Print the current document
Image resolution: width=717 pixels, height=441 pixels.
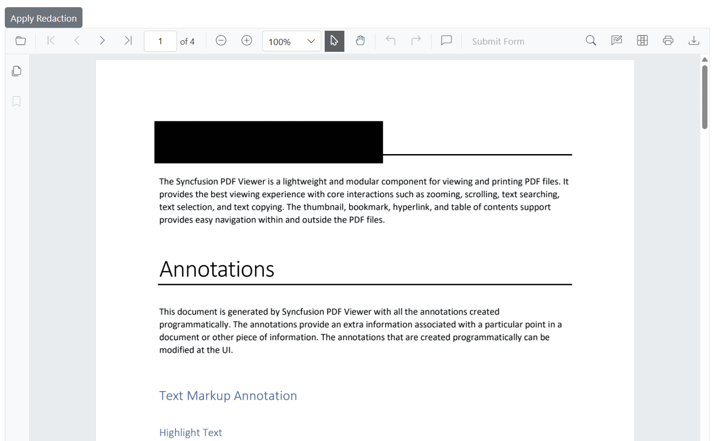(x=668, y=41)
